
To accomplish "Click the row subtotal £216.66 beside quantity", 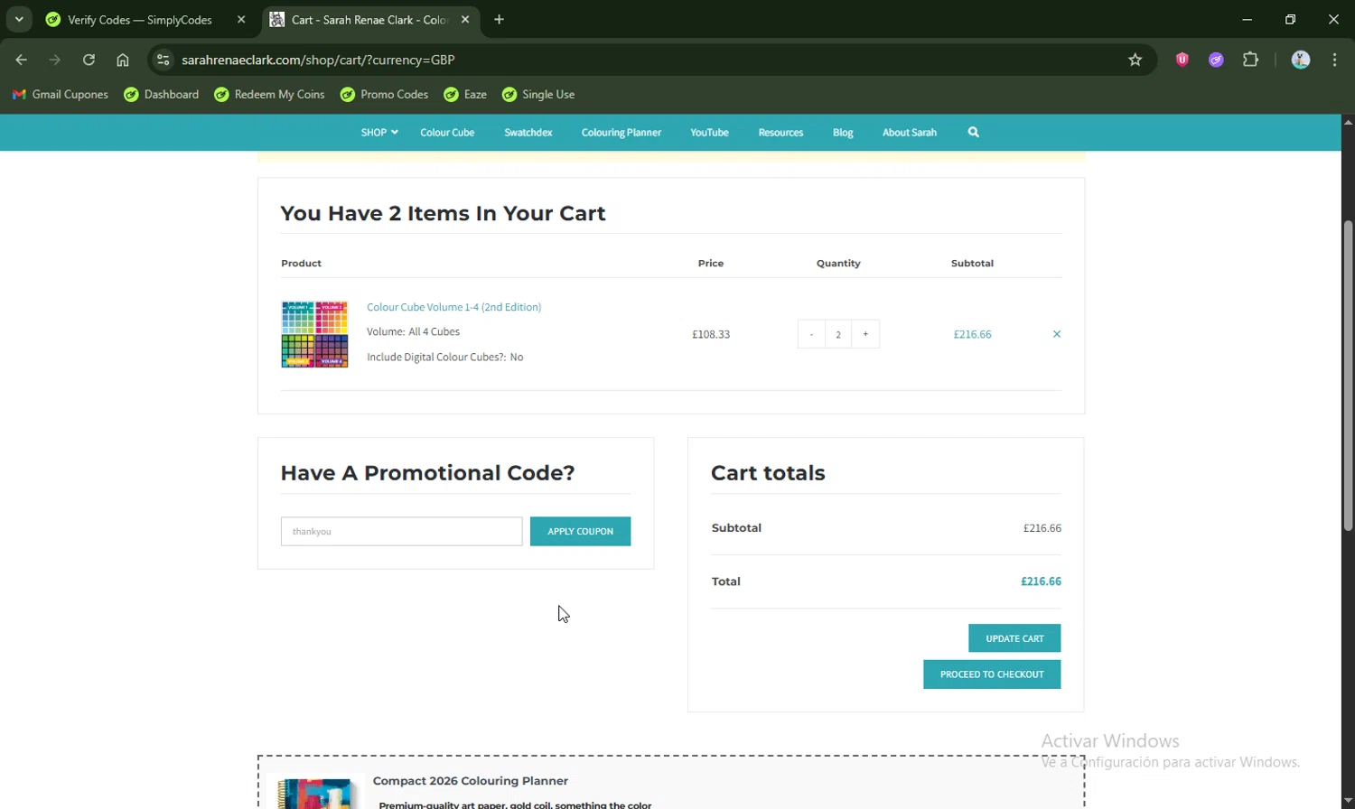I will [x=972, y=334].
